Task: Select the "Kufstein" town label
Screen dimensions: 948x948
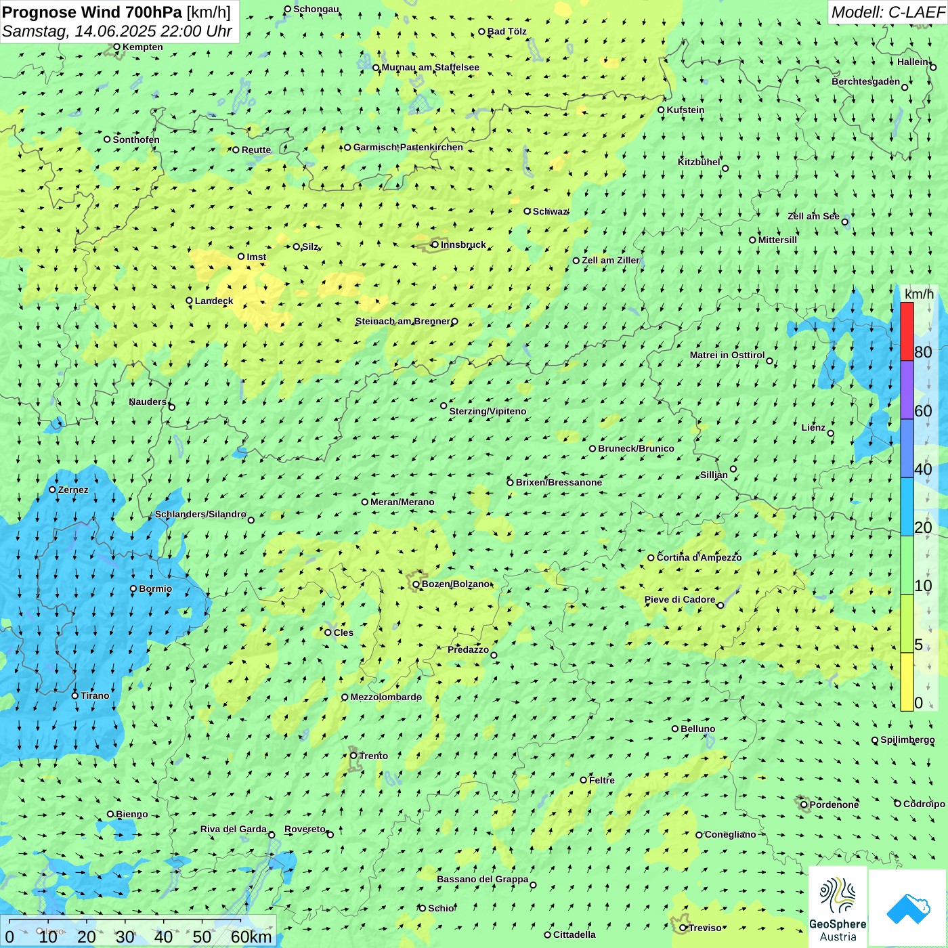Action: pos(685,110)
